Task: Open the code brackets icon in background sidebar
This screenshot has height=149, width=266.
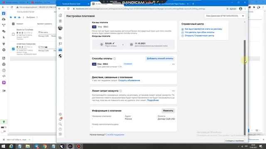Action: 4,76
